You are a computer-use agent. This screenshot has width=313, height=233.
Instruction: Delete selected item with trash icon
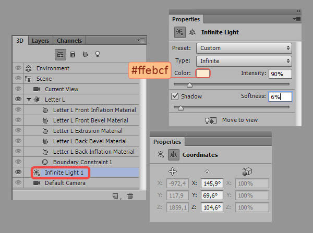[x=130, y=196]
